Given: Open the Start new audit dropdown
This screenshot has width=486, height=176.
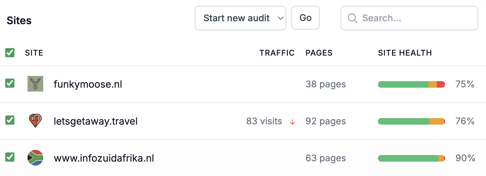Looking at the screenshot, I should click(x=240, y=18).
